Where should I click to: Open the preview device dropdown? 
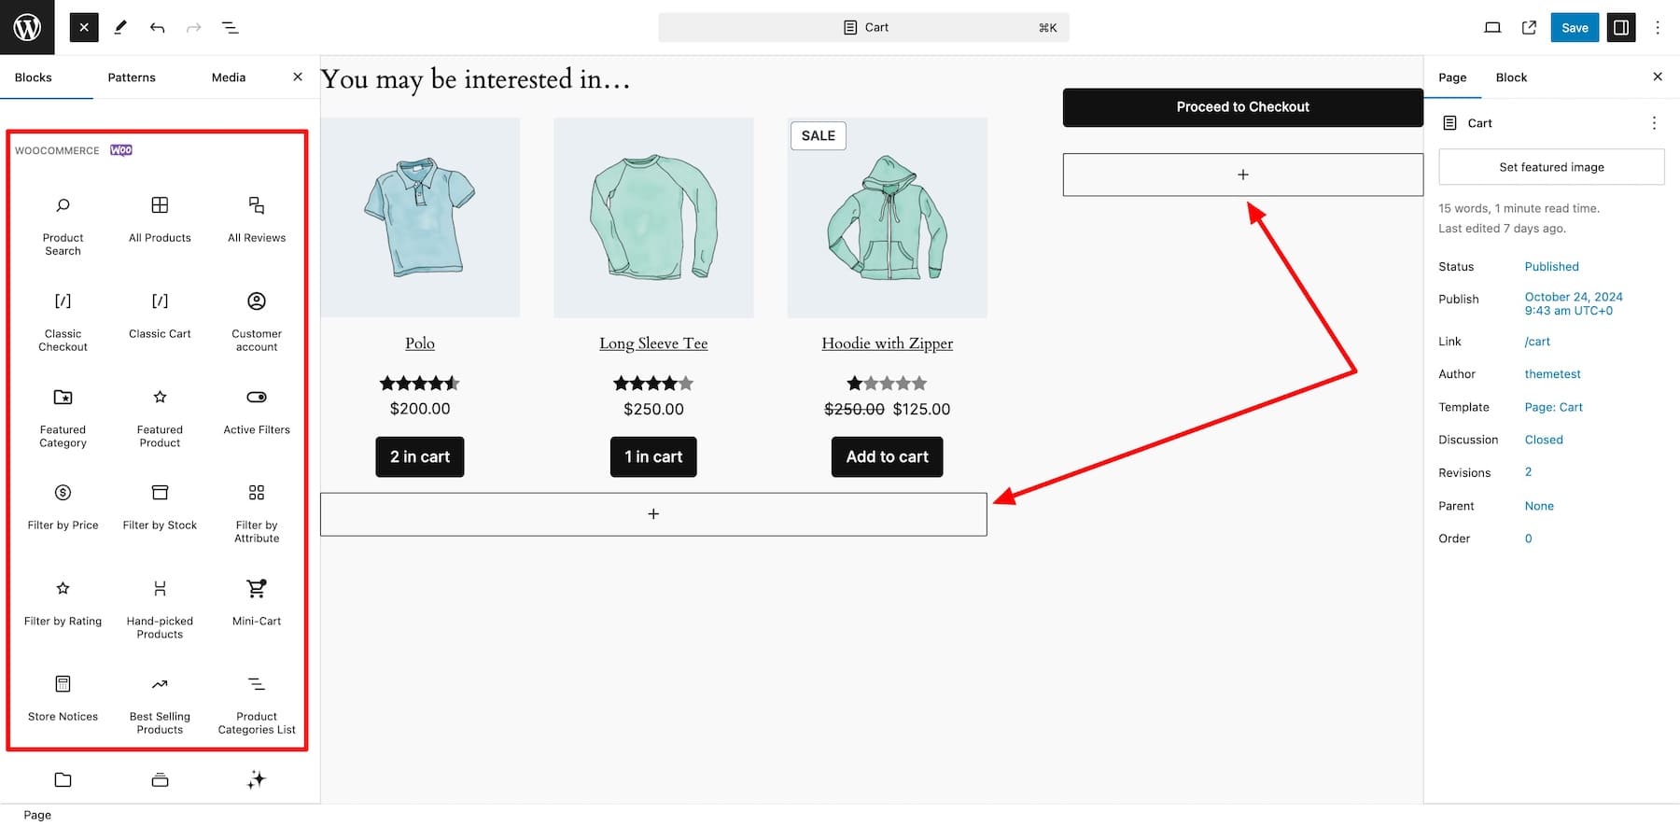(1492, 27)
